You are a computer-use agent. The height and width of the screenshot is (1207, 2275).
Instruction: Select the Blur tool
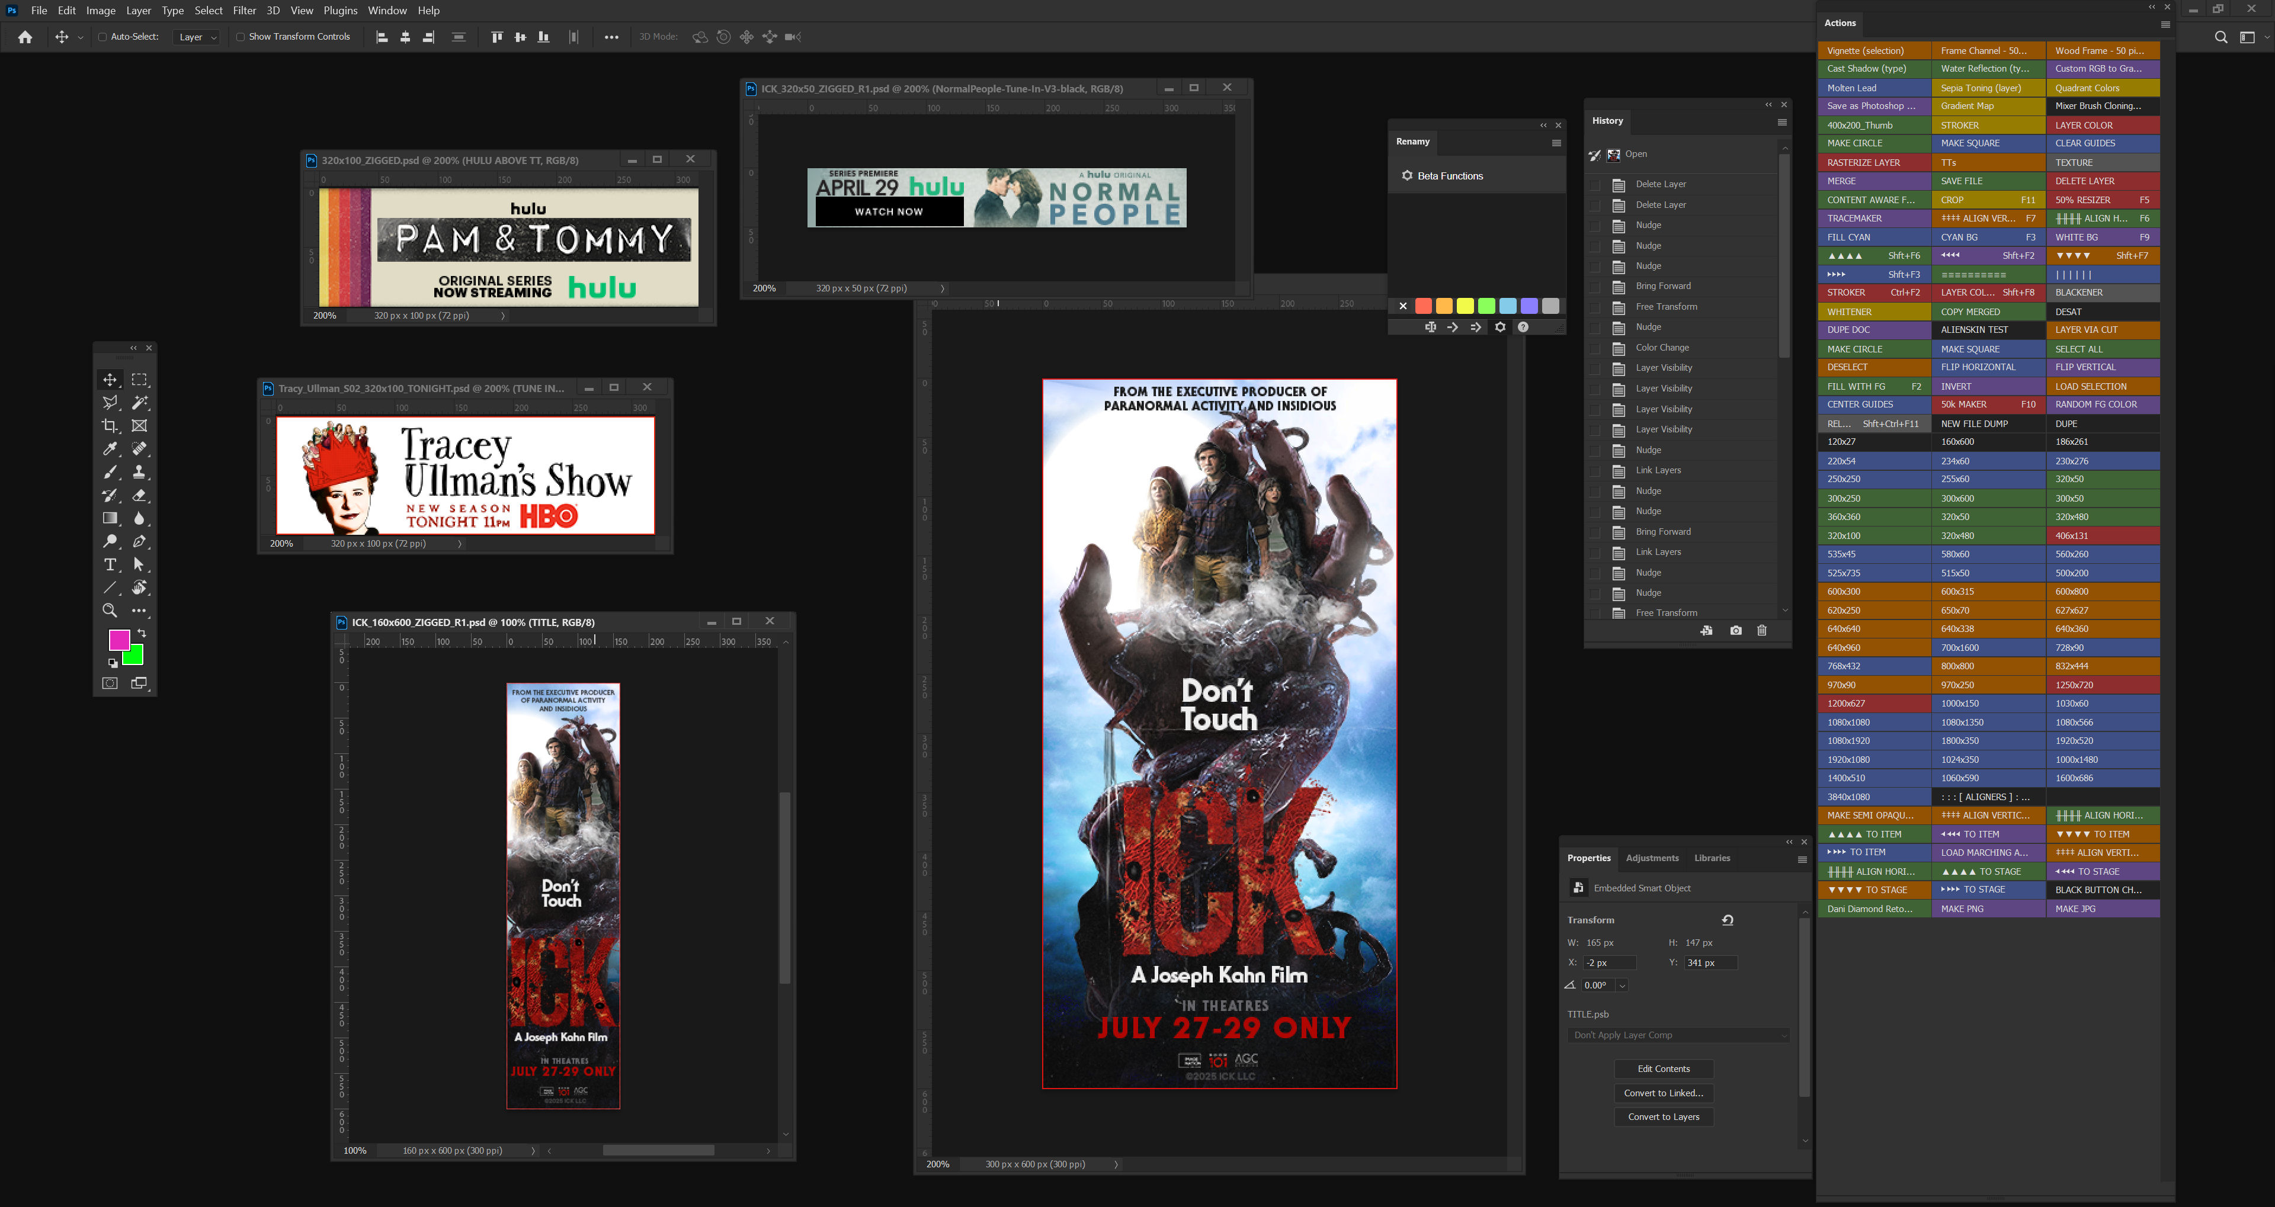[140, 518]
